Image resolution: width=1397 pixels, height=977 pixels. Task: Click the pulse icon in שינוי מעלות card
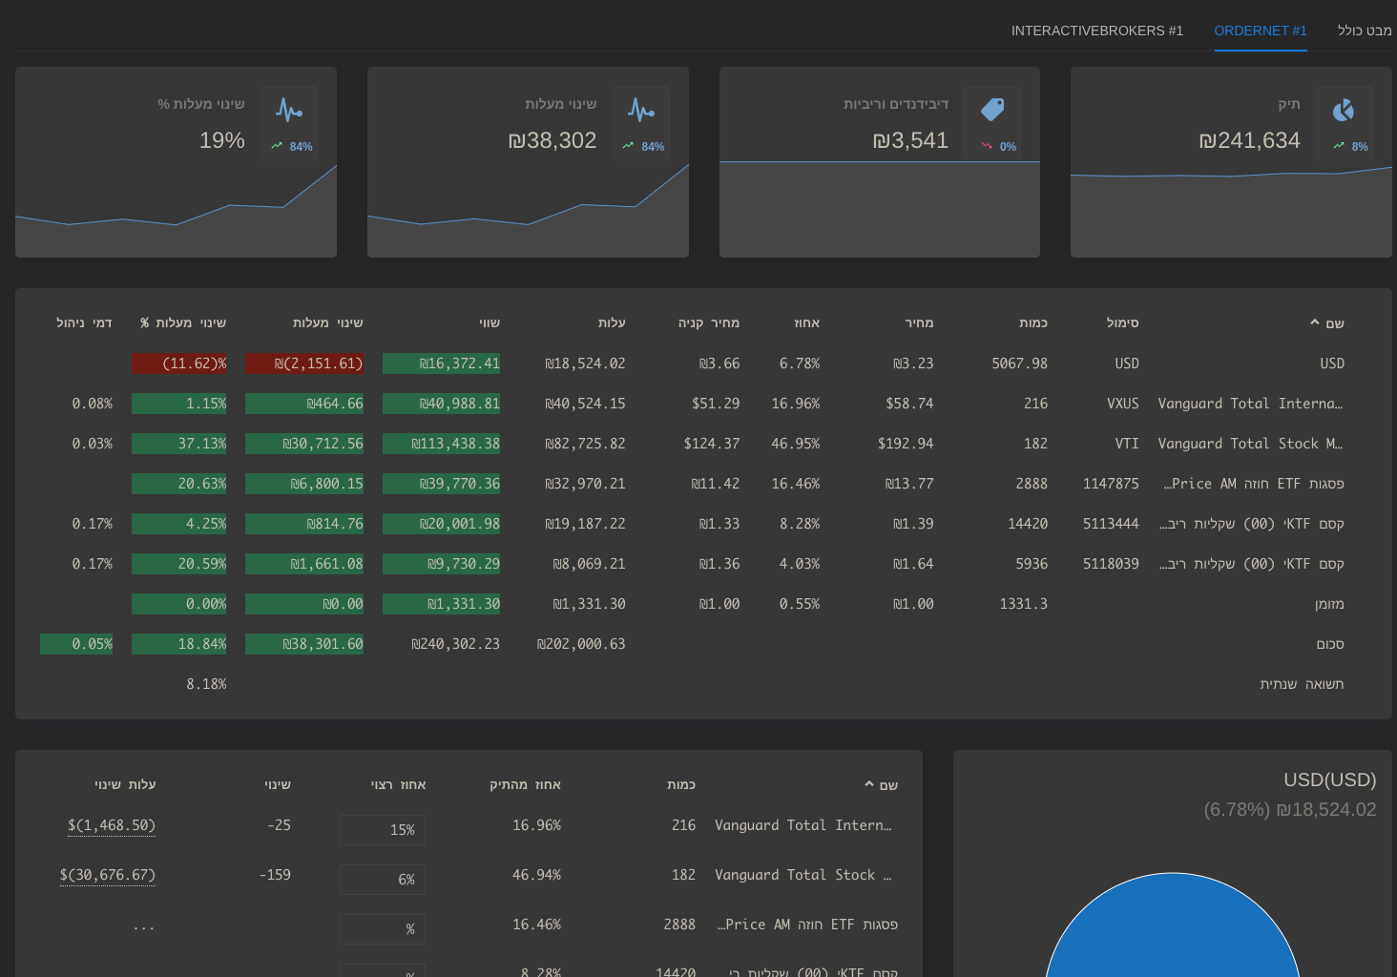point(641,110)
